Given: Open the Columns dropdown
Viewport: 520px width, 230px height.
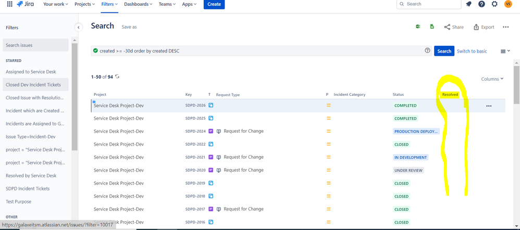Looking at the screenshot, I should [x=492, y=79].
